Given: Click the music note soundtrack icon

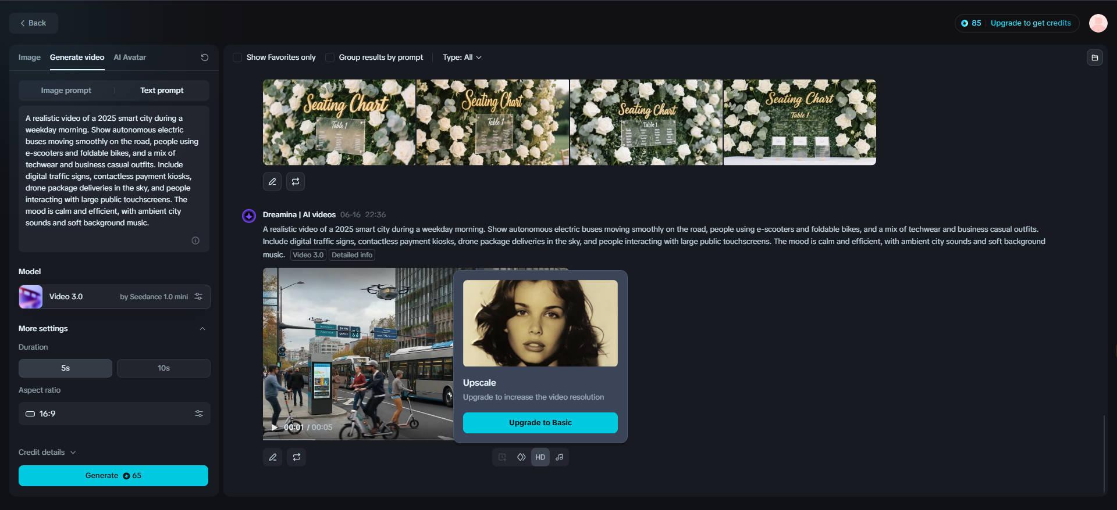Looking at the screenshot, I should tap(559, 457).
